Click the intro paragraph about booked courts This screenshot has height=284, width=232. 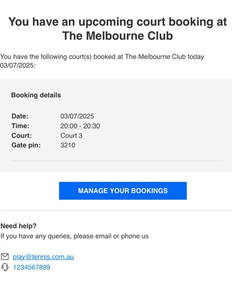point(102,61)
